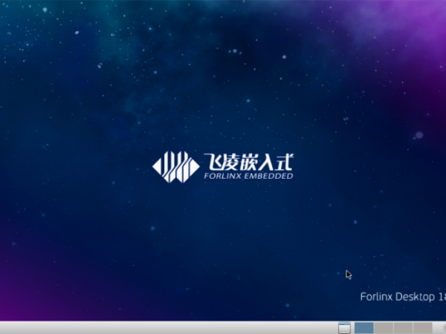The image size is (446, 334).
Task: Switch to the third workspace in pager
Action: (403, 327)
